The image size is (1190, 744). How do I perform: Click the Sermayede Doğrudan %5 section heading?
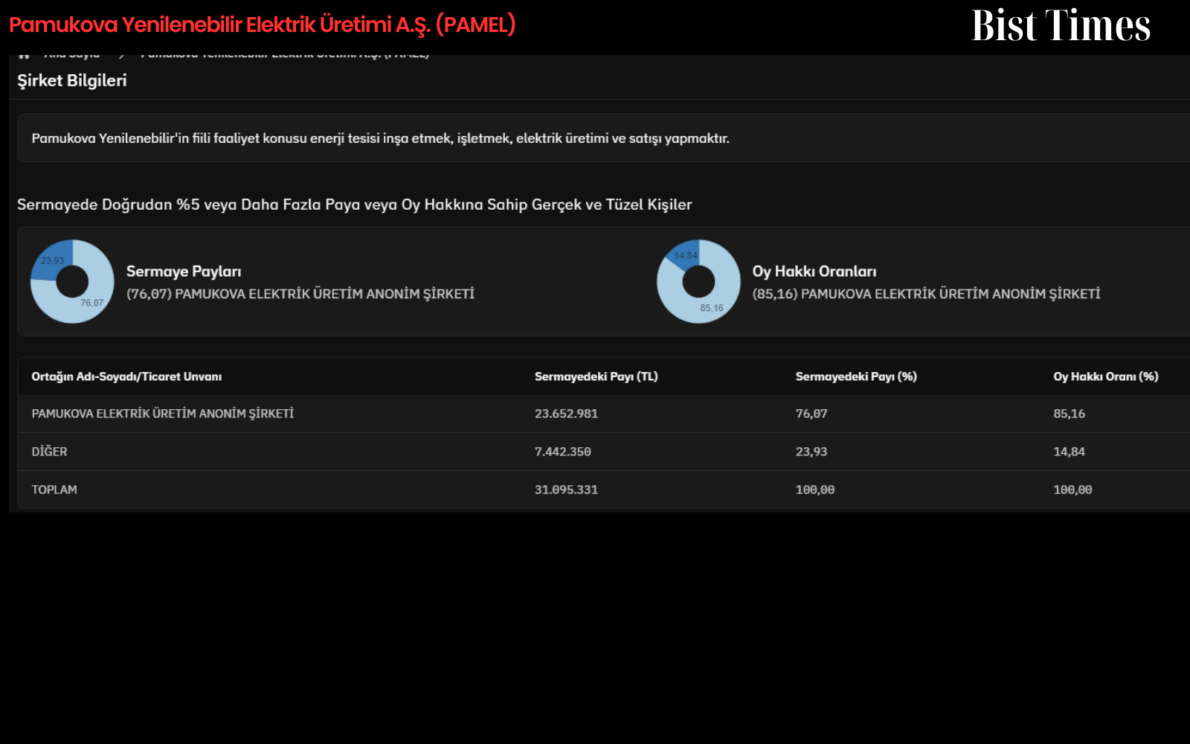355,205
